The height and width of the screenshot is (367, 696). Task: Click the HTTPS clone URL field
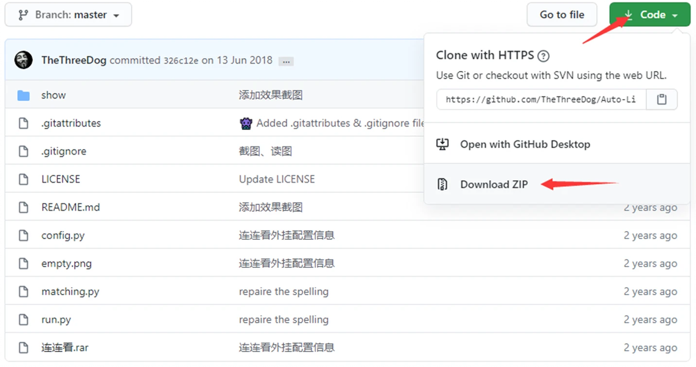click(541, 100)
